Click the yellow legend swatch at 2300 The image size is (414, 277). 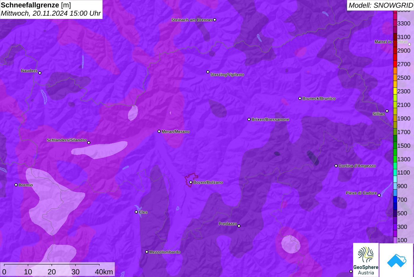(395, 91)
